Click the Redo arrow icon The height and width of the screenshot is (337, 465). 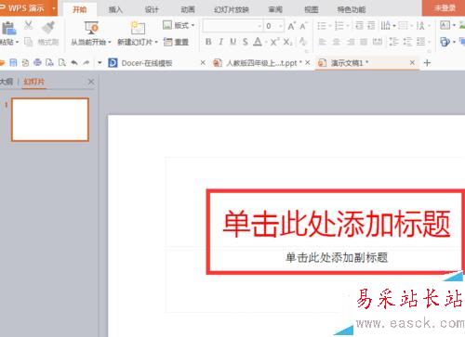[x=86, y=63]
